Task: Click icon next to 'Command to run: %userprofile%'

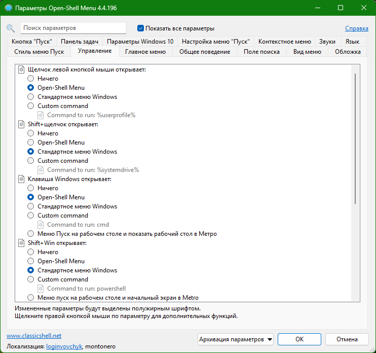Action: click(x=41, y=115)
